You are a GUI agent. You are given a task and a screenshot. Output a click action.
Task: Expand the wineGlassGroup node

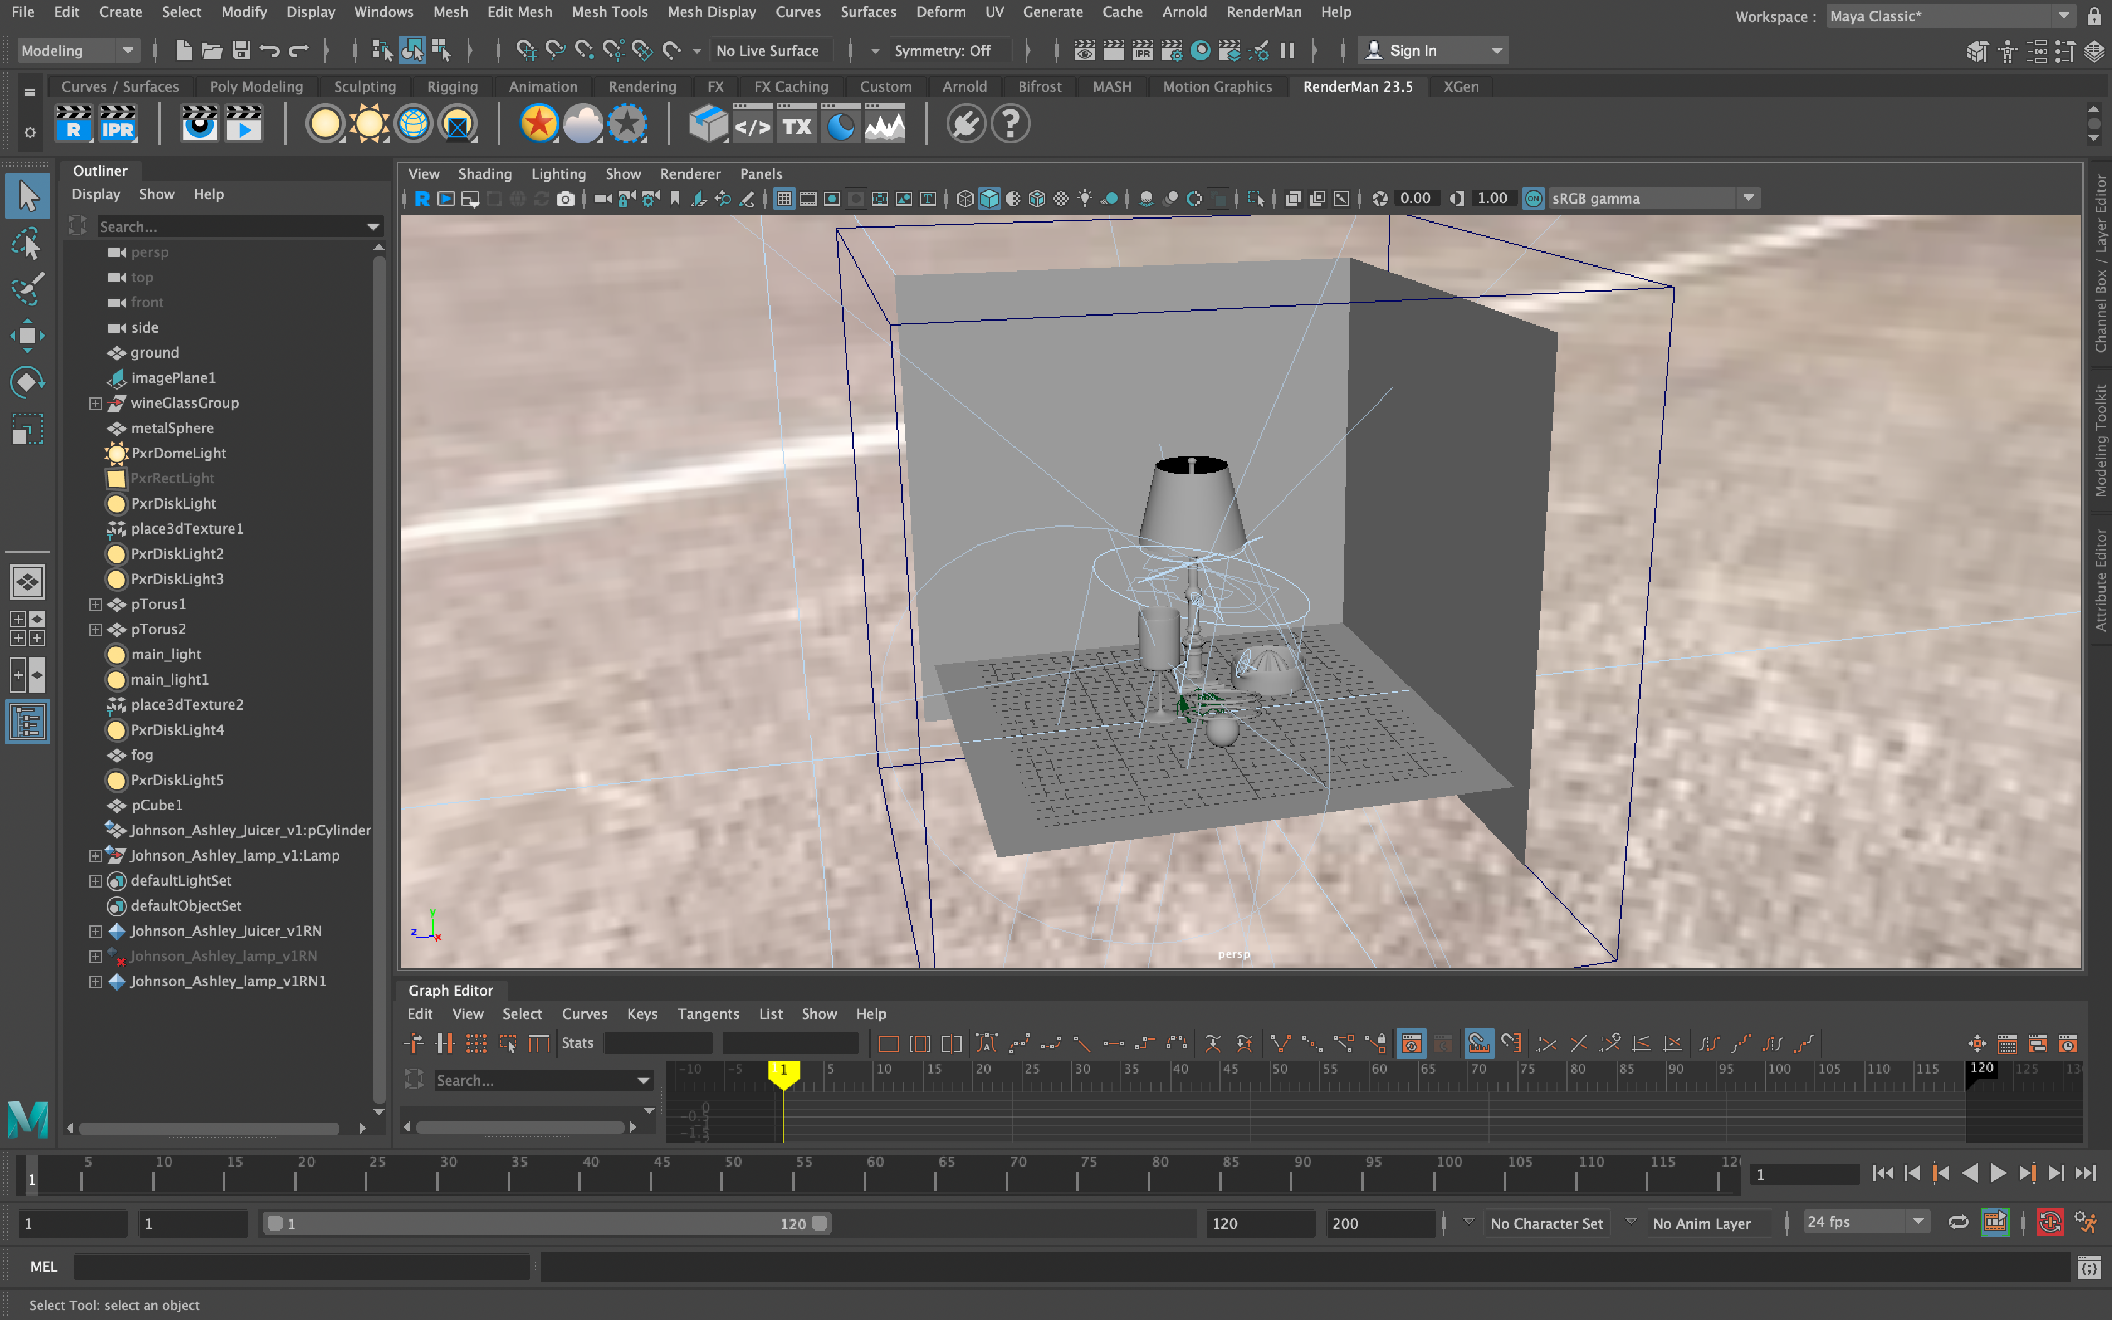(x=95, y=404)
